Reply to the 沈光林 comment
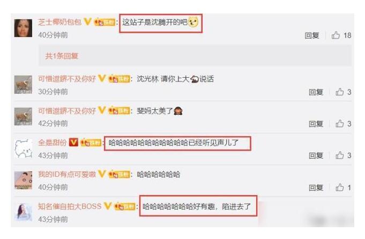 pyautogui.click(x=316, y=92)
